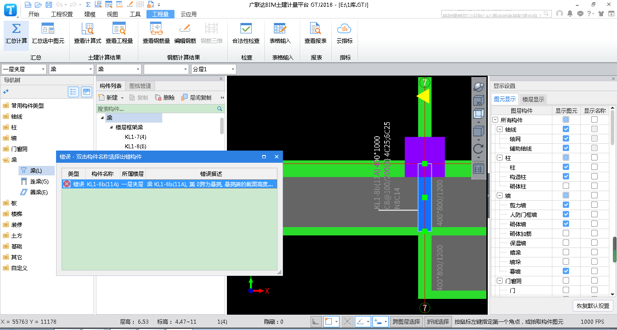Open dropdown arrow beside 新建 button
The width and height of the screenshot is (617, 330).
122,98
